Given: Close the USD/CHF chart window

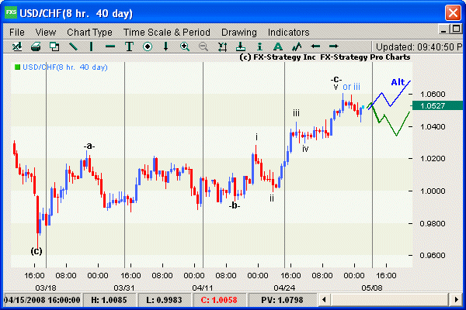Looking at the screenshot, I should 453,12.
